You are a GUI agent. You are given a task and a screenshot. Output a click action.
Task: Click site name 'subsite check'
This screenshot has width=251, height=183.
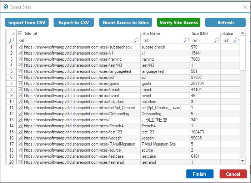click(x=153, y=47)
